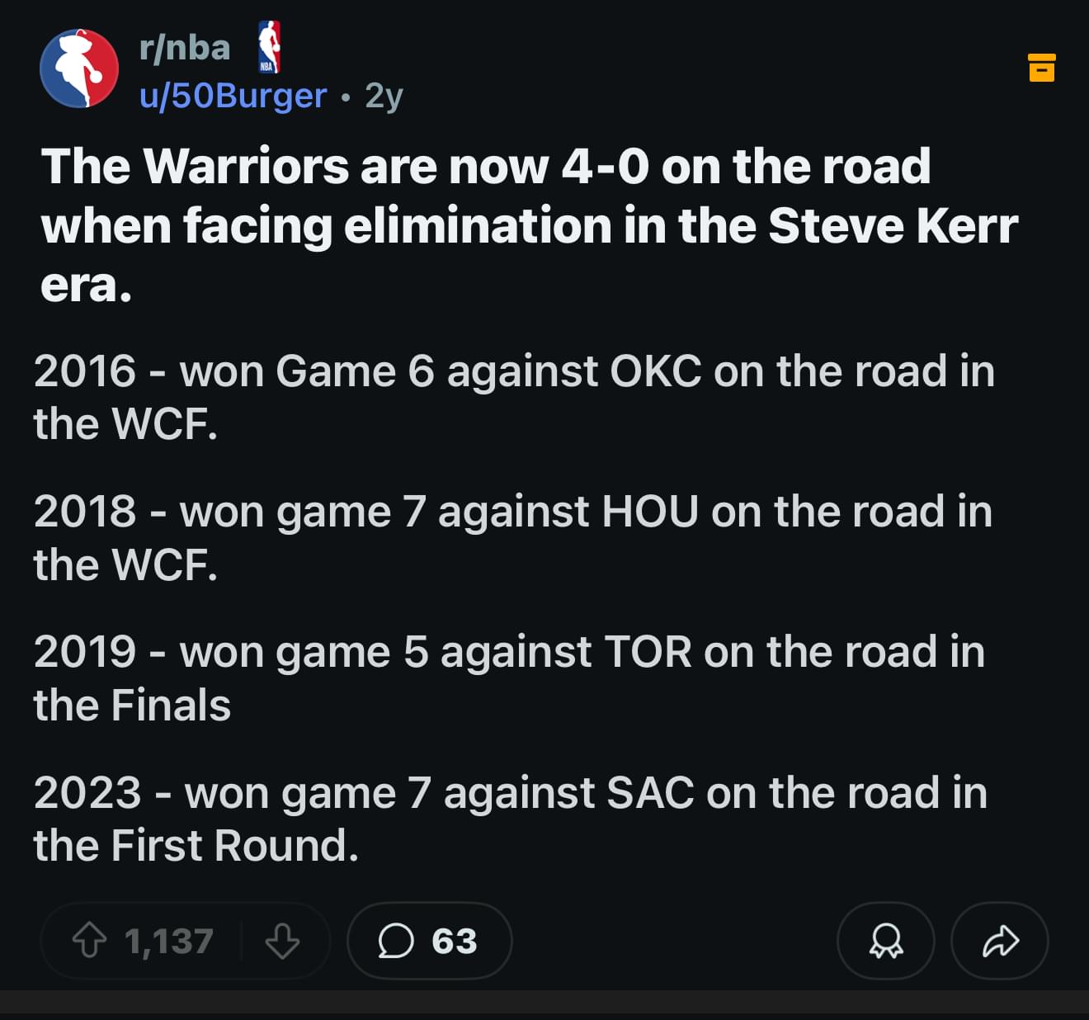This screenshot has width=1089, height=1020.
Task: Open the post title about Warriors 4-0
Action: click(530, 225)
